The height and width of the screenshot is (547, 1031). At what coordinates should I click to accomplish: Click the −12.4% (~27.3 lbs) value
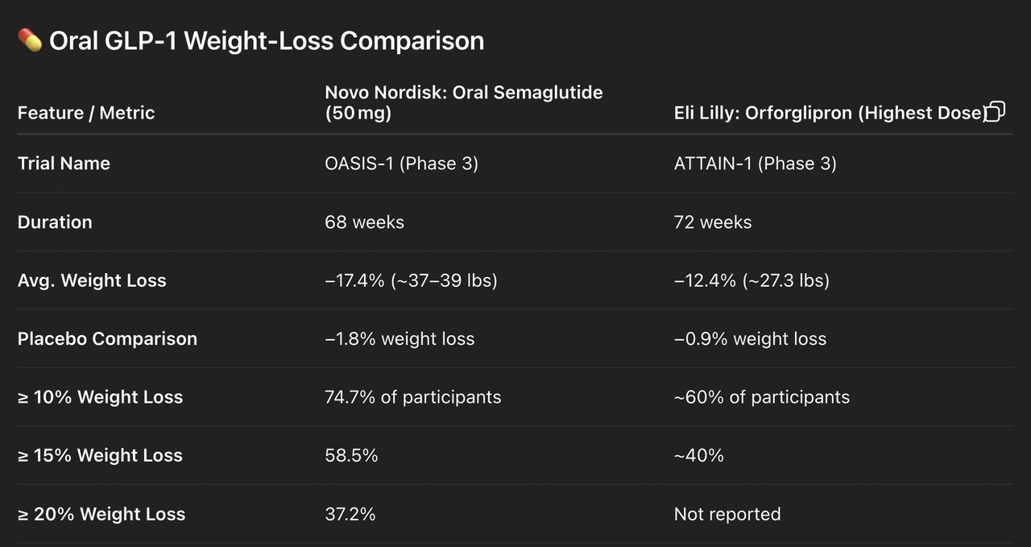pyautogui.click(x=752, y=280)
